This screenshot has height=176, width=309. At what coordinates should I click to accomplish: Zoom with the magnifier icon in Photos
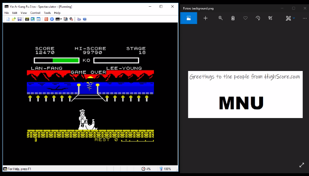220,18
